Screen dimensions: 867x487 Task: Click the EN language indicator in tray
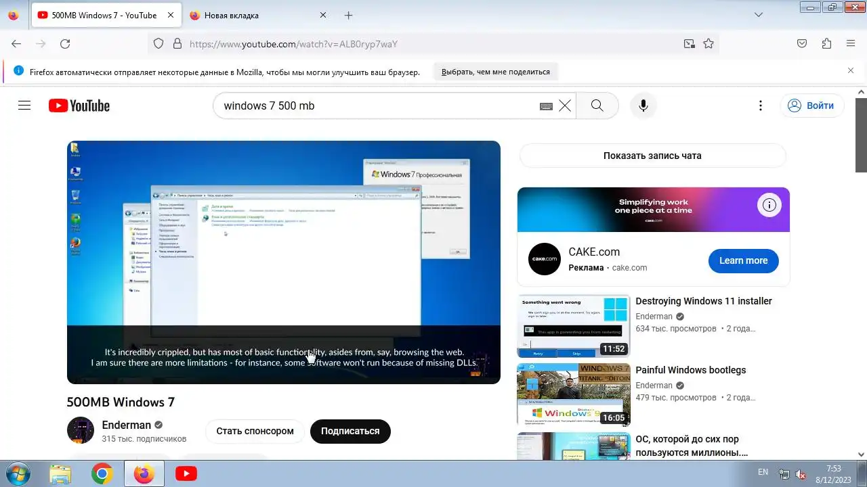pos(763,472)
